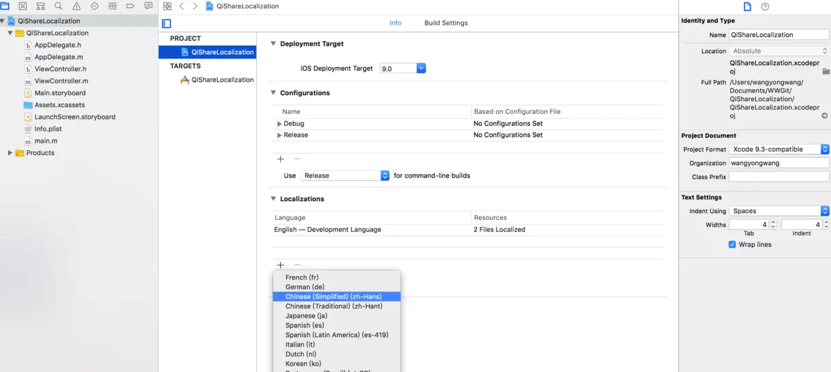Expand the Release configuration row
Viewport: 831px width, 372px height.
click(279, 135)
